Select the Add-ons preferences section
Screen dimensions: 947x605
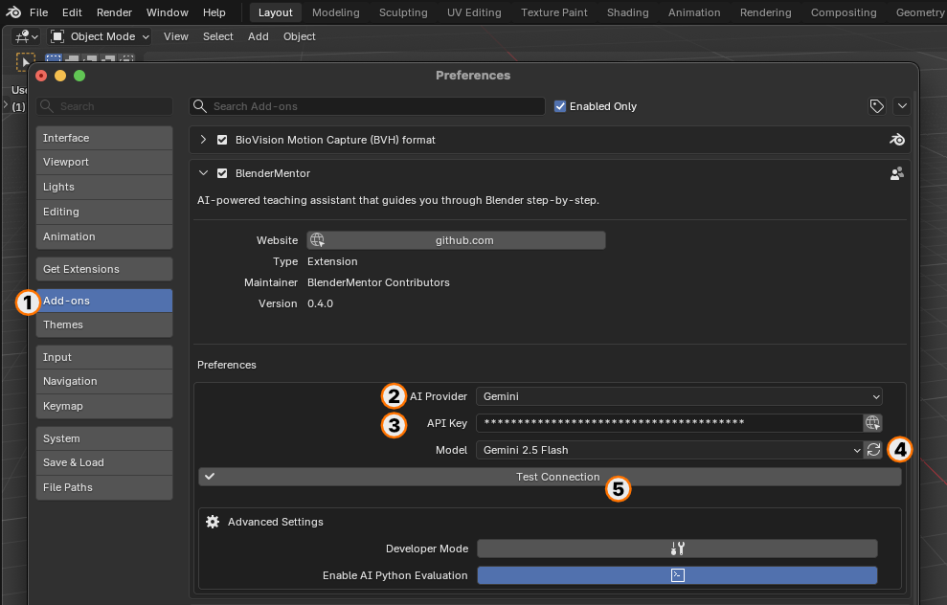tap(103, 300)
